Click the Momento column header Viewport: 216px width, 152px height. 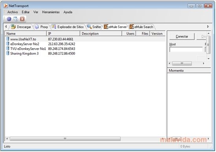pyautogui.click(x=189, y=70)
